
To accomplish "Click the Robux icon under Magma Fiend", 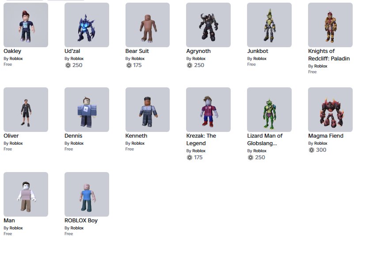I will click(x=312, y=150).
